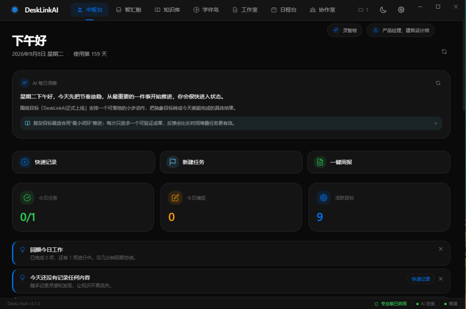466x309 pixels.
Task: Open the 活跃目标 stat card
Action: [379, 207]
